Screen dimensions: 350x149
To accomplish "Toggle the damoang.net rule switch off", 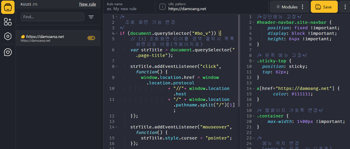I will (x=91, y=38).
